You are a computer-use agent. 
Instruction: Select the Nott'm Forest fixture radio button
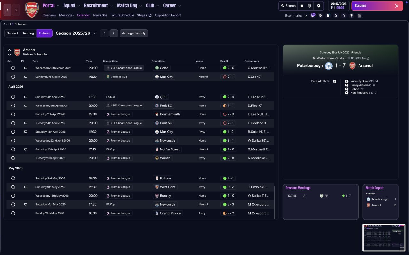pyautogui.click(x=13, y=149)
